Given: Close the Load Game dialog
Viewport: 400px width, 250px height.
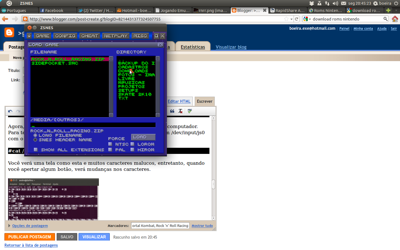Looking at the screenshot, I should pos(160,45).
